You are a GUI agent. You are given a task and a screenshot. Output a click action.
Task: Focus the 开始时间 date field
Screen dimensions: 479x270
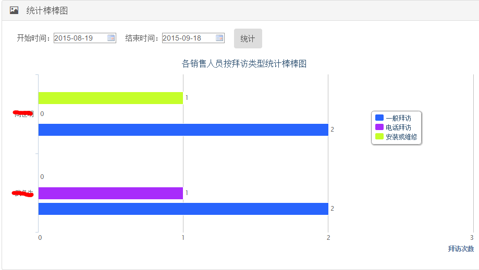pos(85,38)
